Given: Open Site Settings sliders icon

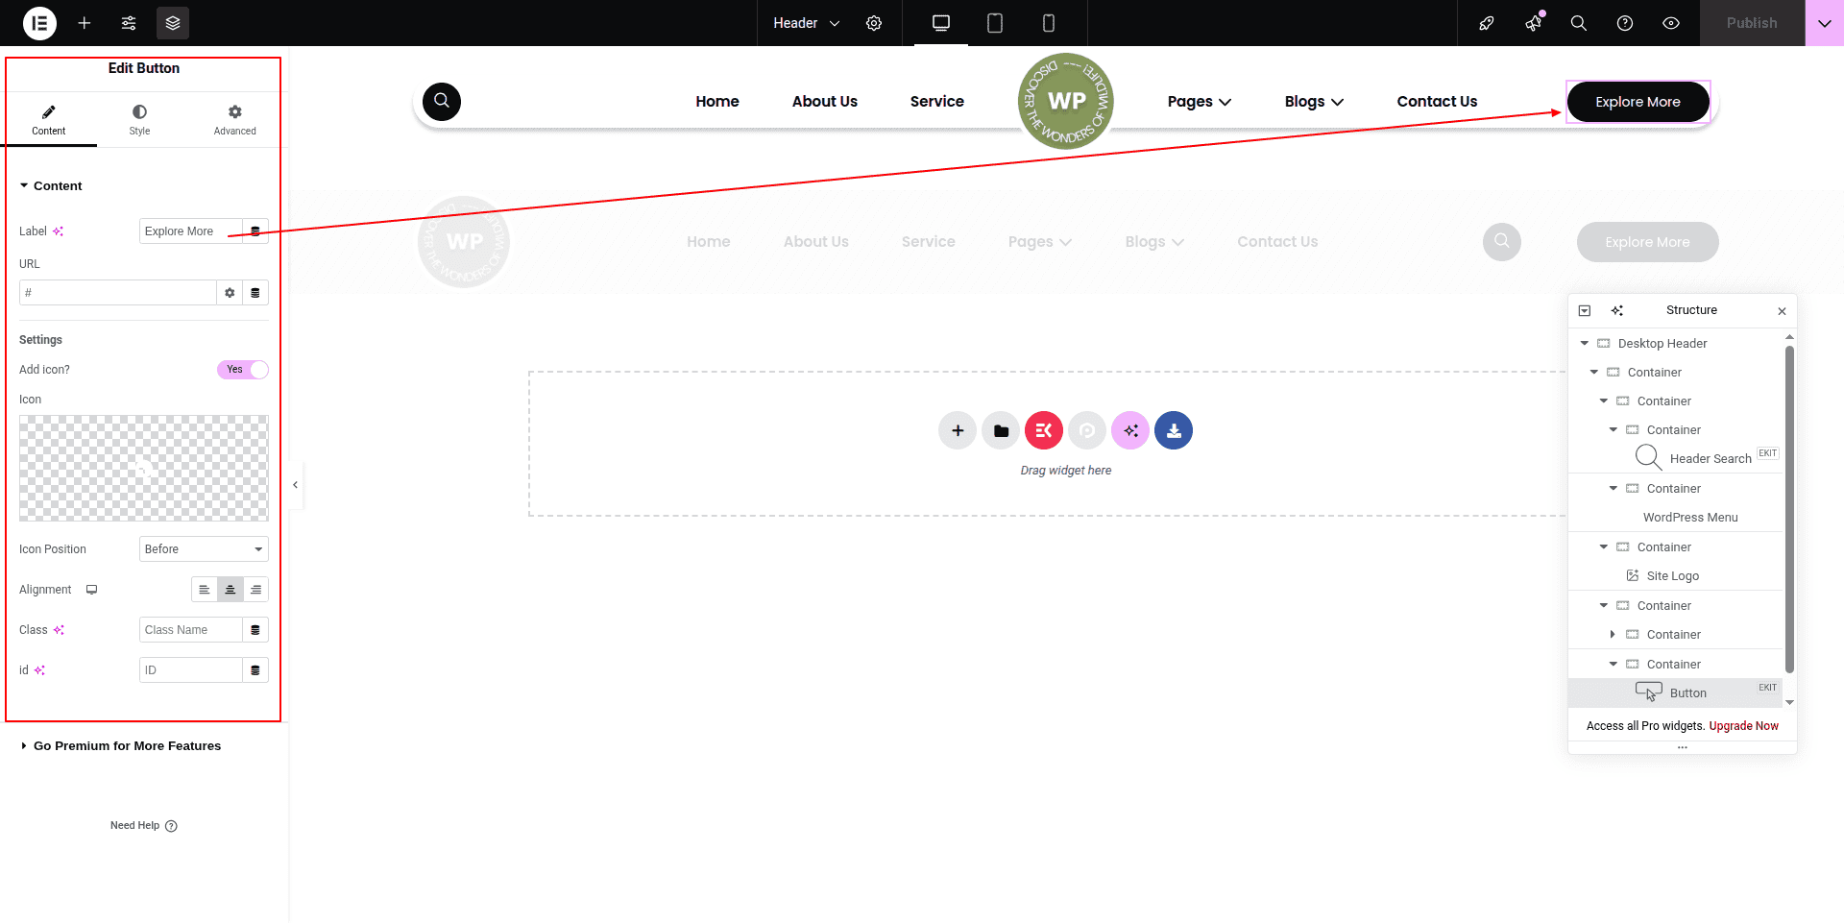Looking at the screenshot, I should pos(129,23).
